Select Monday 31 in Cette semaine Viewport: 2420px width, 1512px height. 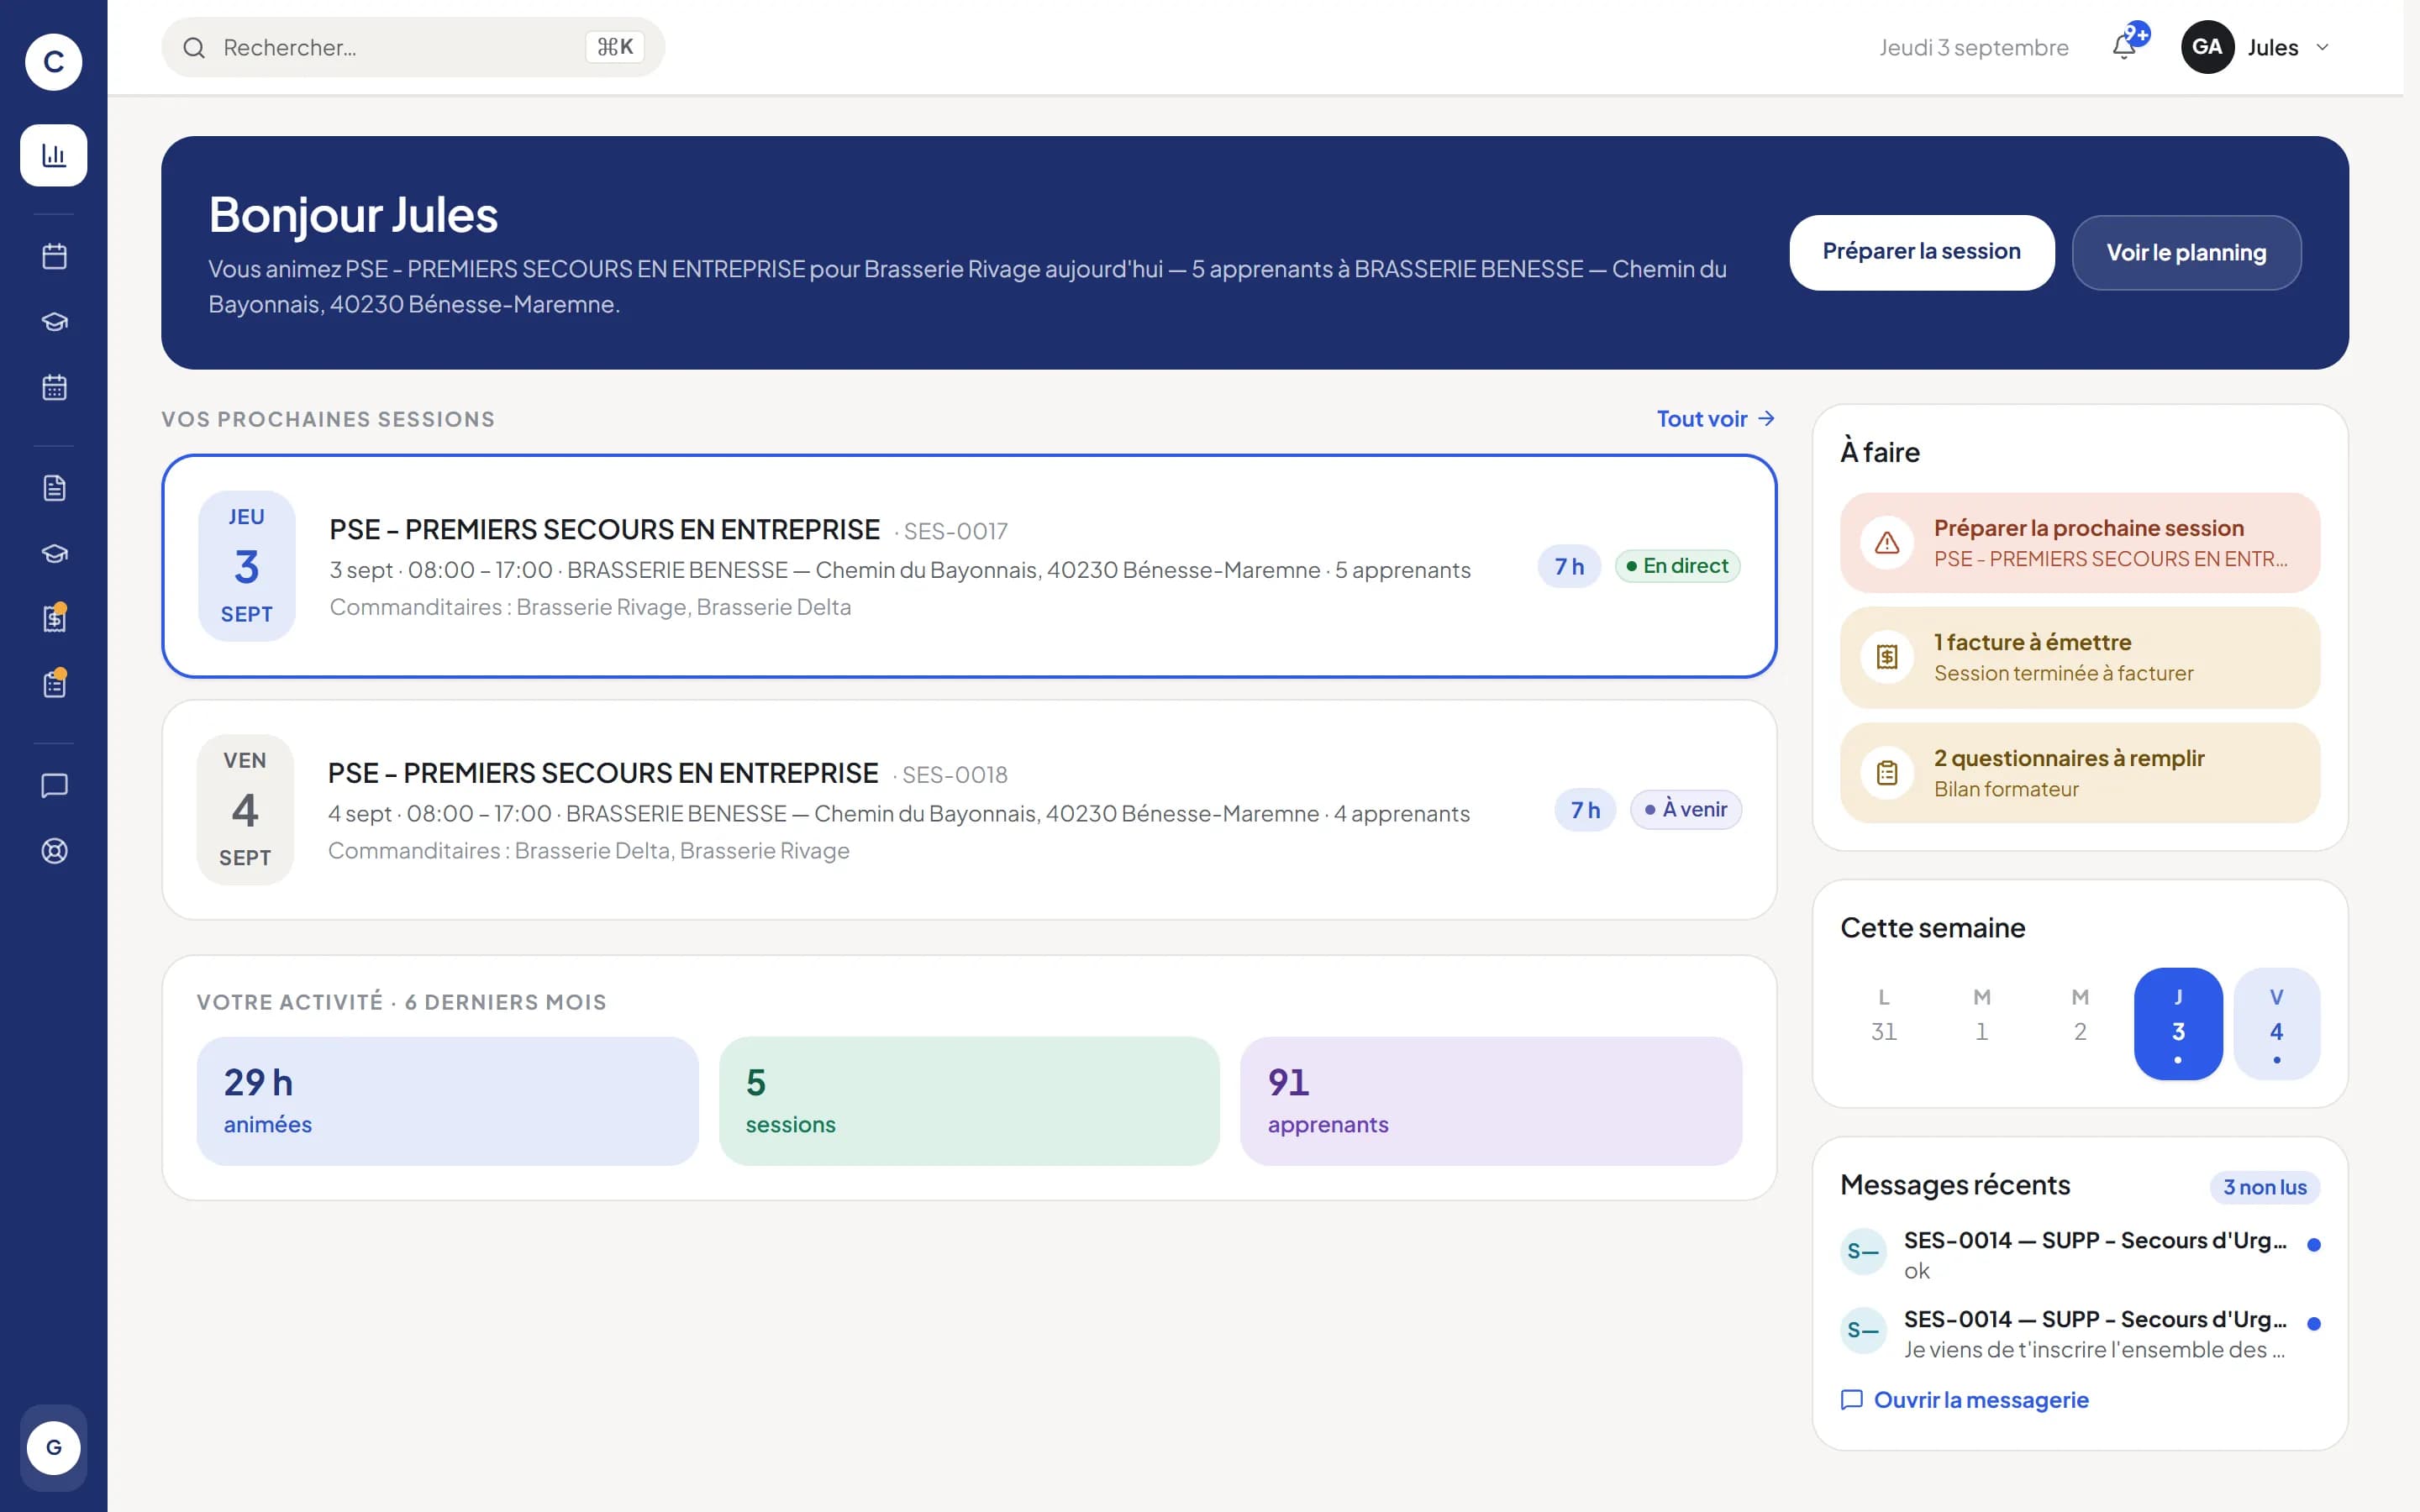tap(1883, 1023)
